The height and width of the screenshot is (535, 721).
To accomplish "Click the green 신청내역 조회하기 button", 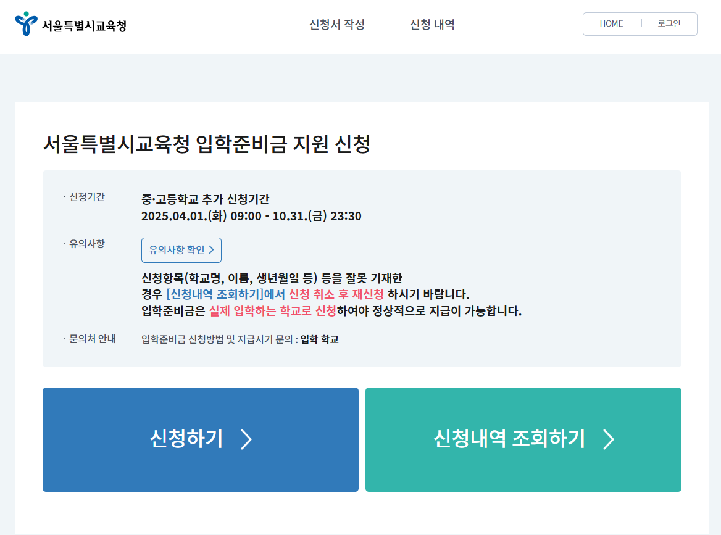I will [523, 439].
